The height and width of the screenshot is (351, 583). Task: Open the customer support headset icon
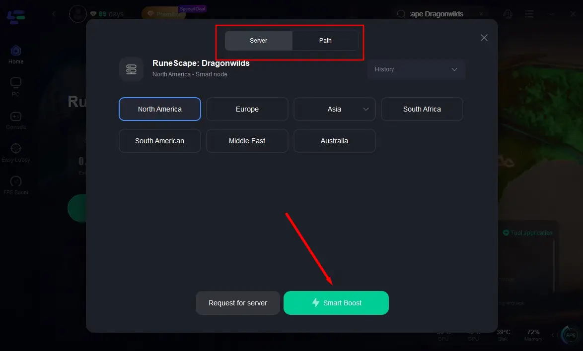pos(508,14)
